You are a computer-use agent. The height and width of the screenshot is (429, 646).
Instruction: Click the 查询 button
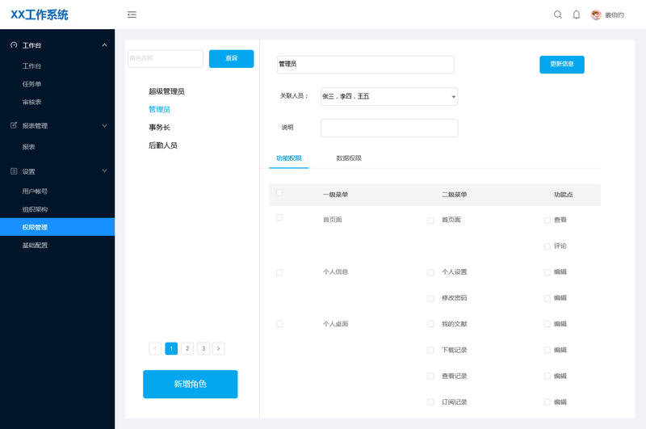[x=232, y=58]
